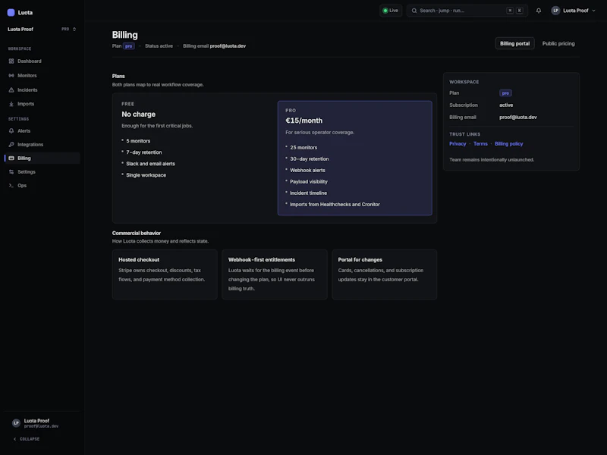
Task: Go to Dashboard menu item
Action: pyautogui.click(x=42, y=61)
